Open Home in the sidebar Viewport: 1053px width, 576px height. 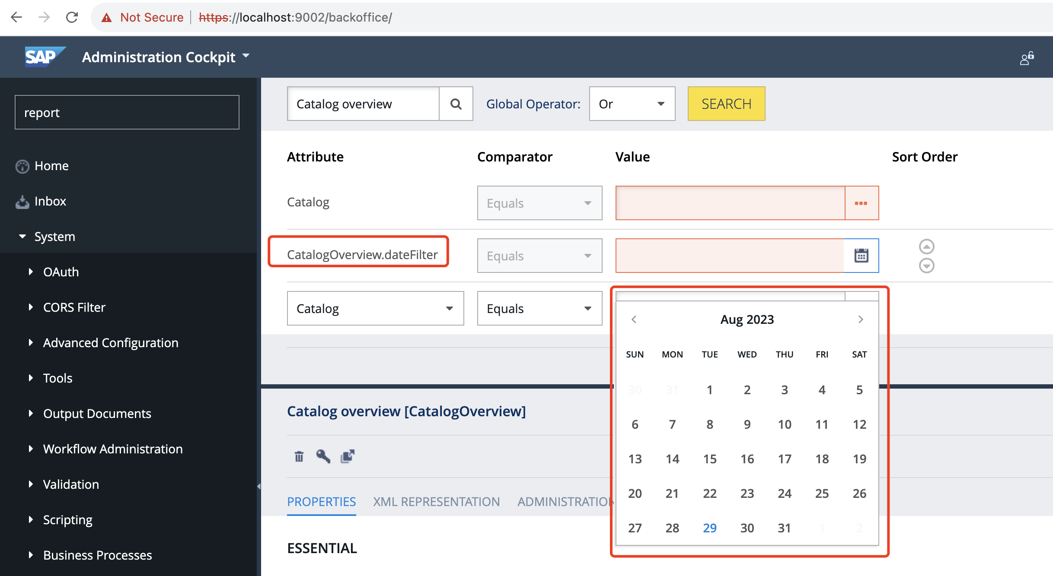(x=51, y=166)
